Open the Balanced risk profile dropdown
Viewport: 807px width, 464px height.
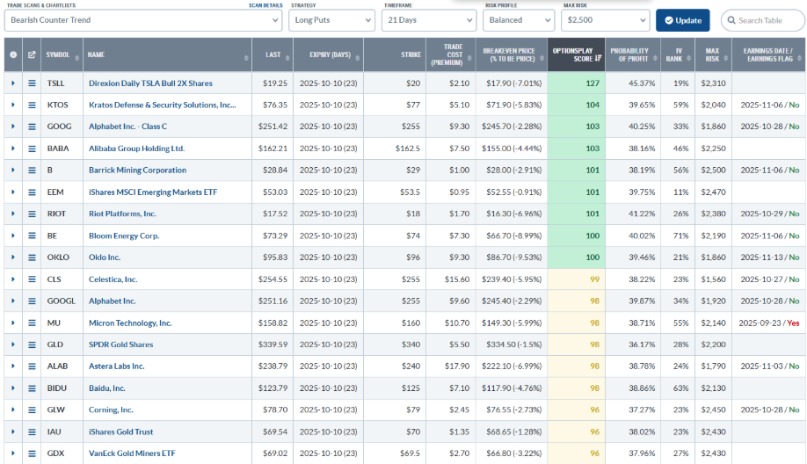(x=519, y=20)
